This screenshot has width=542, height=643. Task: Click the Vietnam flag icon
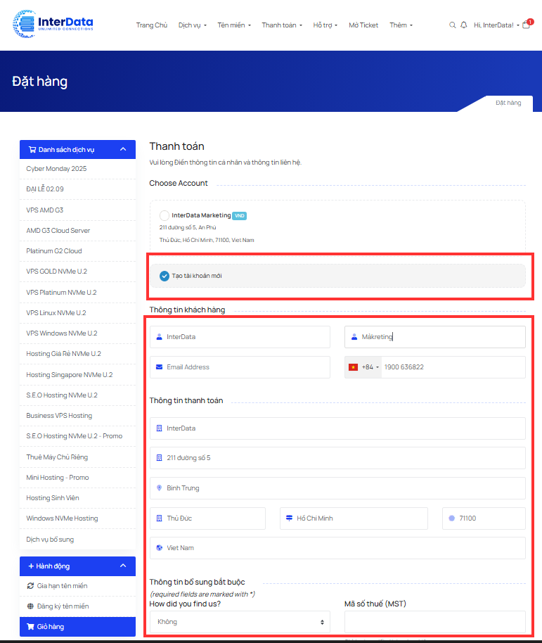[x=353, y=367]
